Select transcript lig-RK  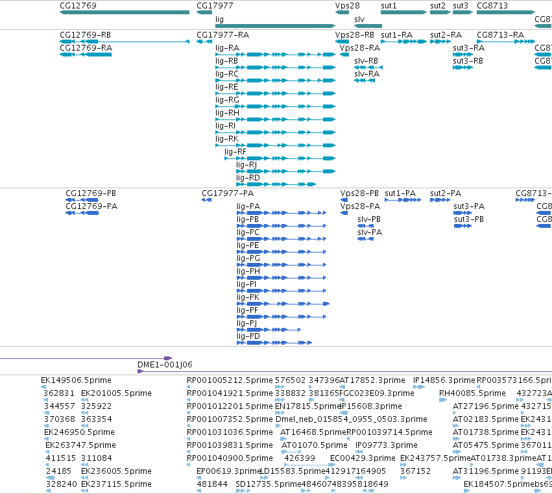275,145
